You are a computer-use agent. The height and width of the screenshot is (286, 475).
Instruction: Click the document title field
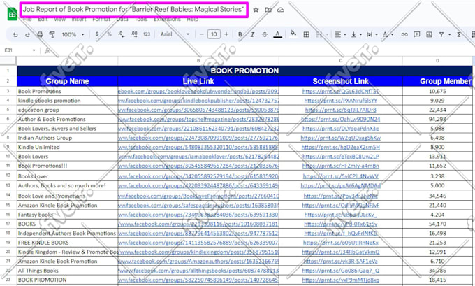[x=133, y=10]
